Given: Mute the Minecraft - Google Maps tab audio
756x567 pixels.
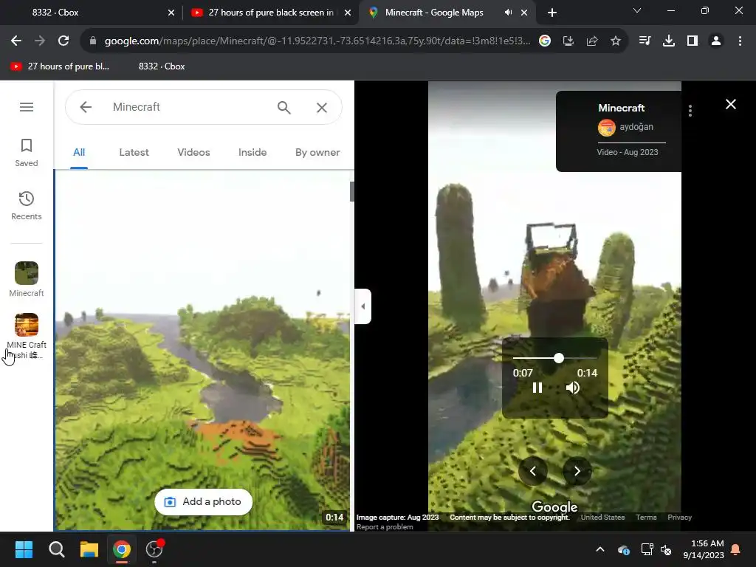Looking at the screenshot, I should [x=508, y=13].
